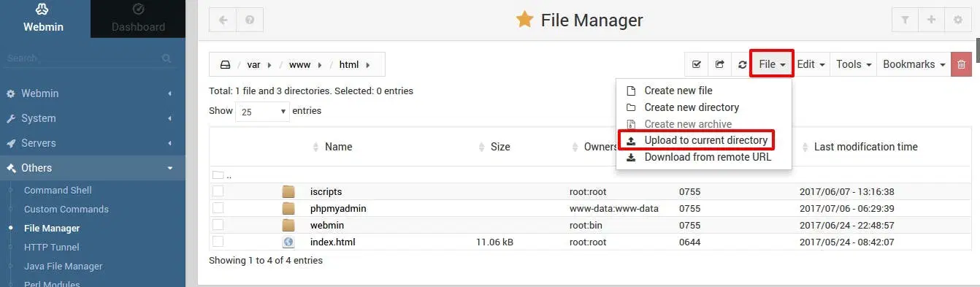Click the webmin folder icon
980x287 pixels.
[288, 226]
